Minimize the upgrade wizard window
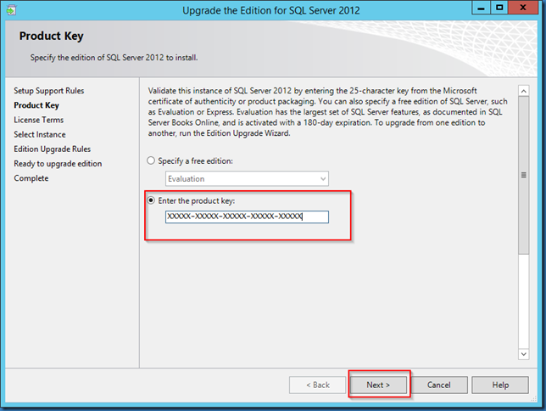 point(482,8)
